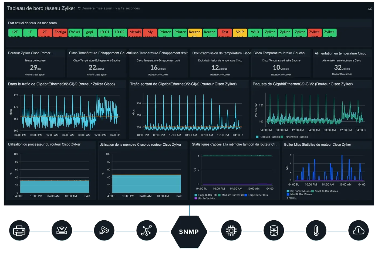
Task: Click the Tableau de bord réseau Zylker title
Action: [x=41, y=8]
